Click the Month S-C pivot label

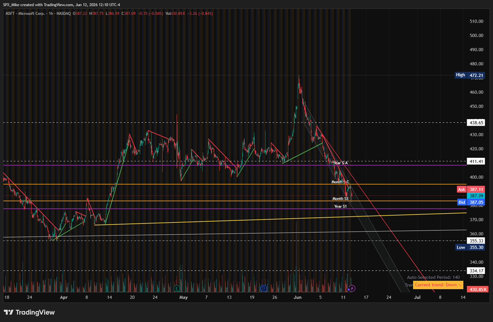pyautogui.click(x=340, y=182)
